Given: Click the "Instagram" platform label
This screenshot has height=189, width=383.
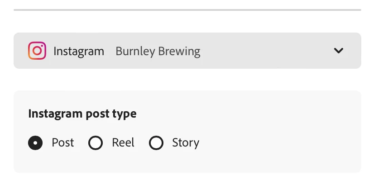Looking at the screenshot, I should [x=79, y=51].
